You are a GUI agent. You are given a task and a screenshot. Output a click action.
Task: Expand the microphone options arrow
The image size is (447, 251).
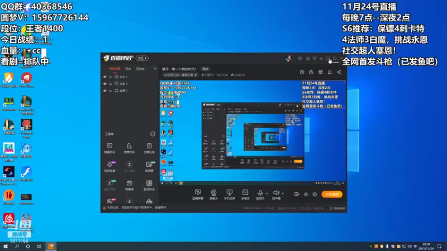coord(267,194)
